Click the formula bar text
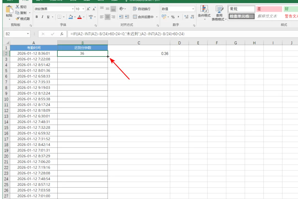The width and height of the screenshot is (298, 199). click(127, 34)
